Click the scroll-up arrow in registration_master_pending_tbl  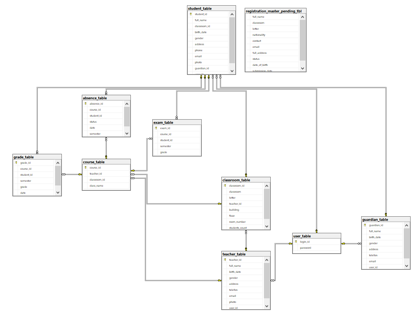[x=303, y=17]
